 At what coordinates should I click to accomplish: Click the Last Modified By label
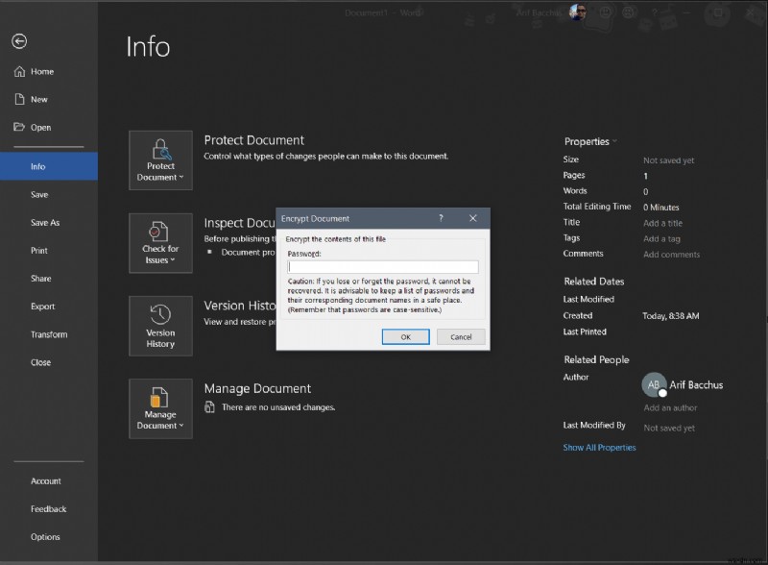[x=594, y=426]
